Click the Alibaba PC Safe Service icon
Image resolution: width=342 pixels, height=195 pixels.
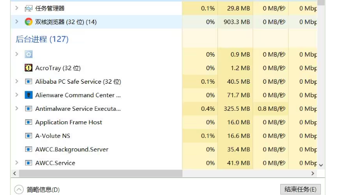click(29, 81)
